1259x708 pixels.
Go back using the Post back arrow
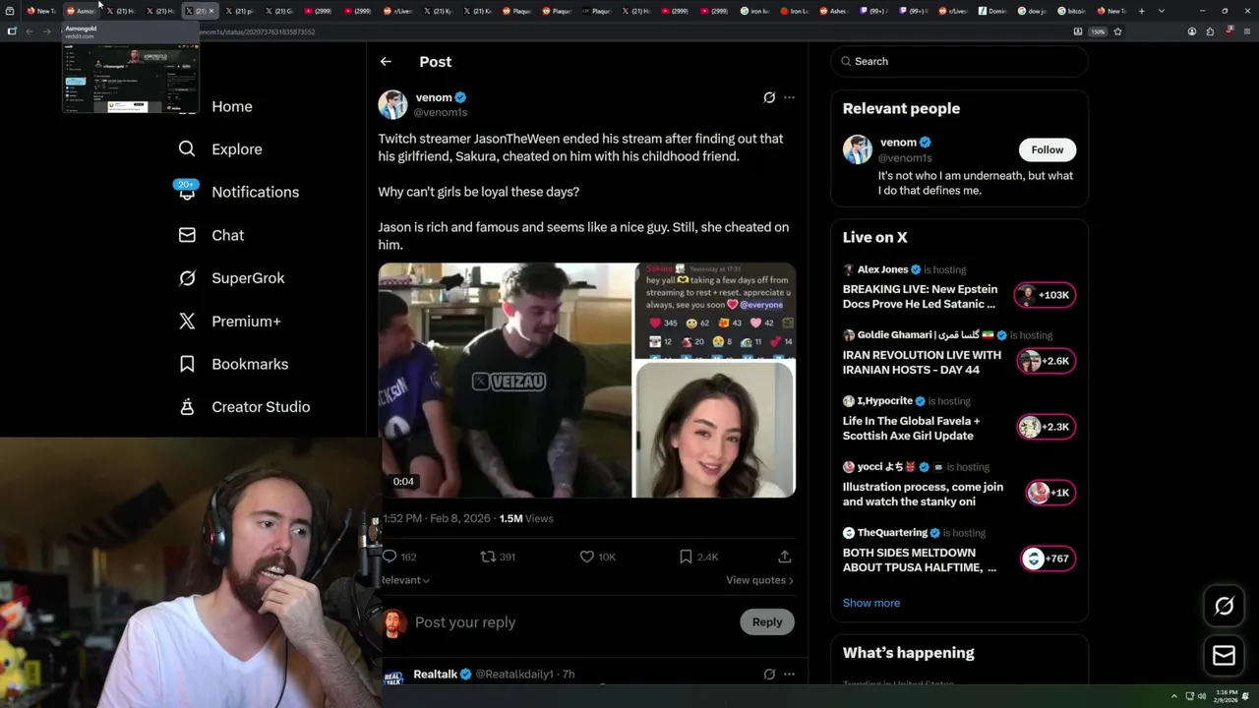coord(386,61)
